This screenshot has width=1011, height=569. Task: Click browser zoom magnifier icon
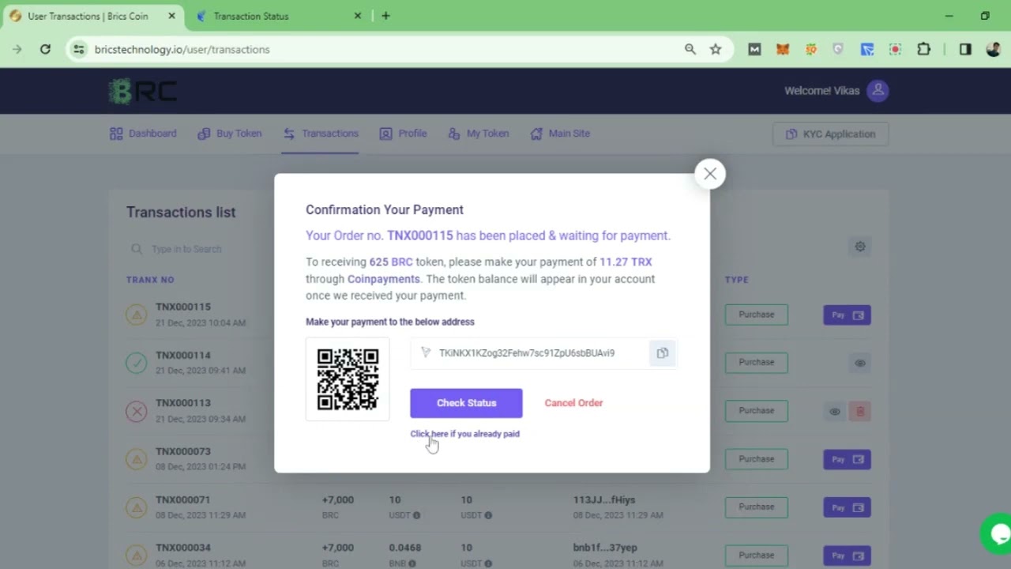click(690, 49)
